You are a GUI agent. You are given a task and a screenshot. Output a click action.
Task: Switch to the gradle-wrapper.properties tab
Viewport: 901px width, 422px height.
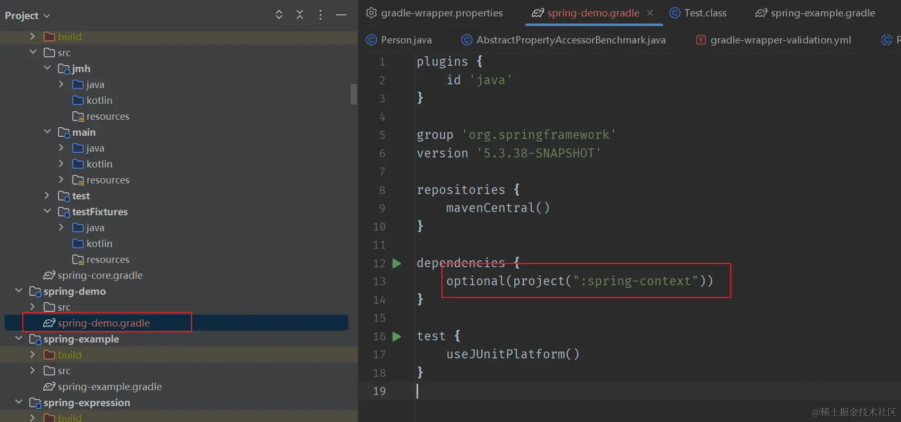435,13
